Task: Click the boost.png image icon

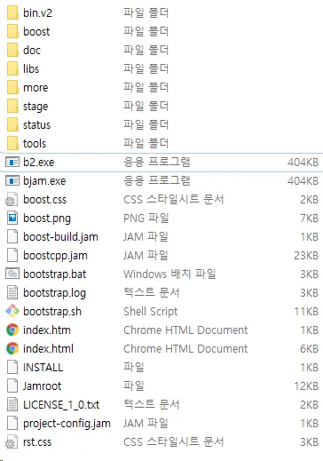Action: 12,219
